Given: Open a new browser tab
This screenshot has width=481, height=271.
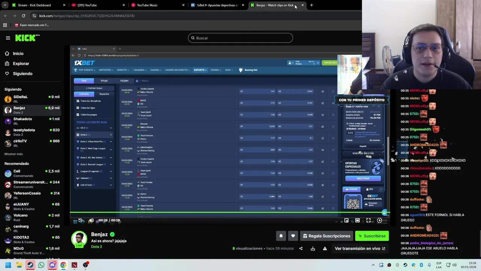Looking at the screenshot, I should 312,5.
